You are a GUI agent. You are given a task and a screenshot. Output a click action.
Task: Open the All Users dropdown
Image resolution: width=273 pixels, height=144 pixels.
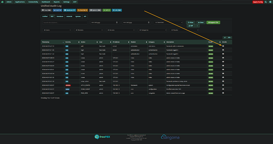pos(57,30)
